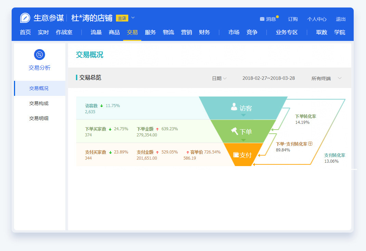Go to the 市场 tab

[234, 32]
